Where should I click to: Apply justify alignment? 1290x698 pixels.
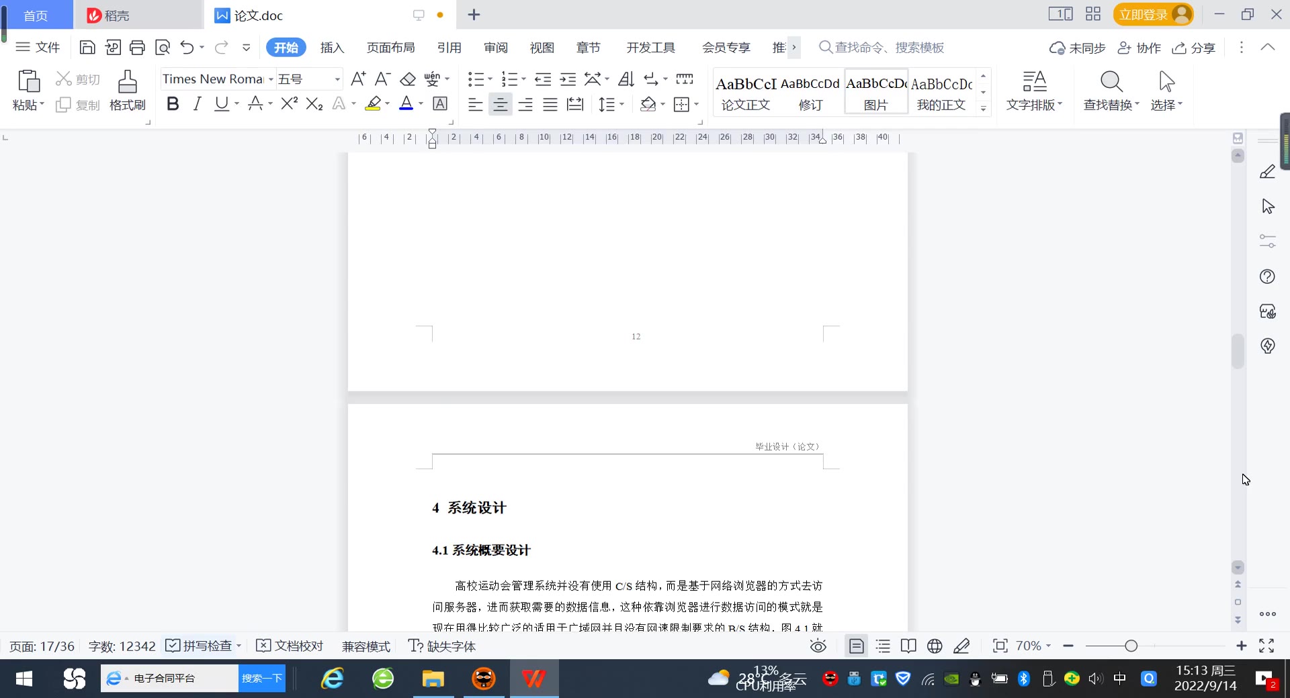point(550,104)
